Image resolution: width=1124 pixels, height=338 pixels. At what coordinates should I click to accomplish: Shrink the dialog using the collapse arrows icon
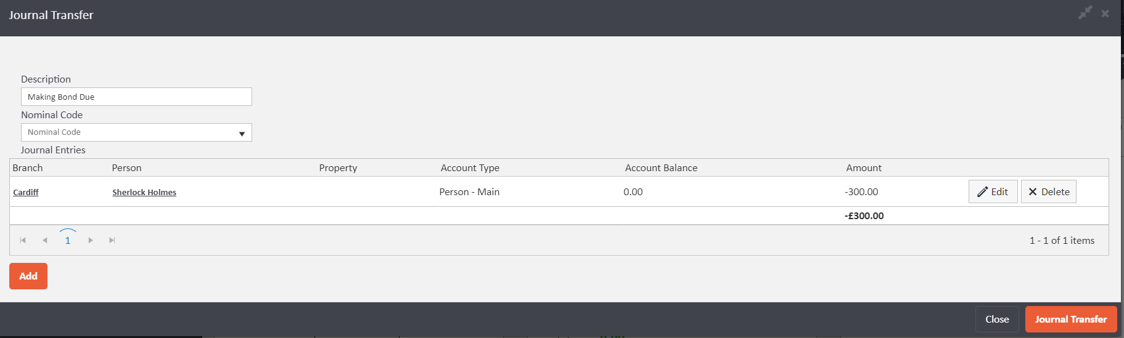click(x=1085, y=13)
